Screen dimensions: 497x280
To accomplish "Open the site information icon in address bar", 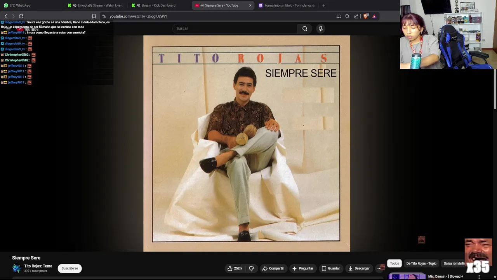I will coord(104,16).
